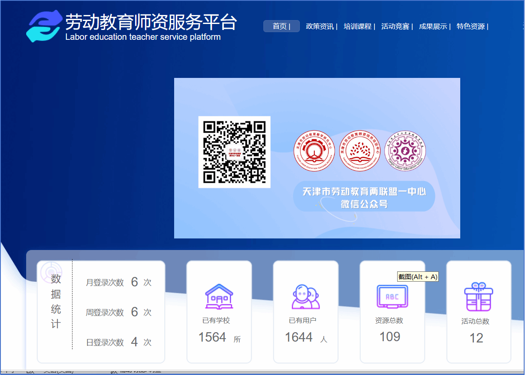Click the ABC resource board icon
Image resolution: width=525 pixels, height=375 pixels.
point(392,296)
